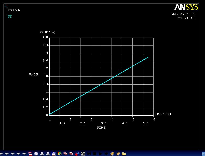Open the yellow folder icon
The height and width of the screenshot is (156, 205).
[124, 154]
